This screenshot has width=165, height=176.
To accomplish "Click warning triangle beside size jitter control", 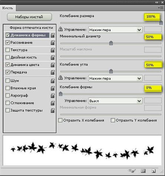I will pos(60,29).
